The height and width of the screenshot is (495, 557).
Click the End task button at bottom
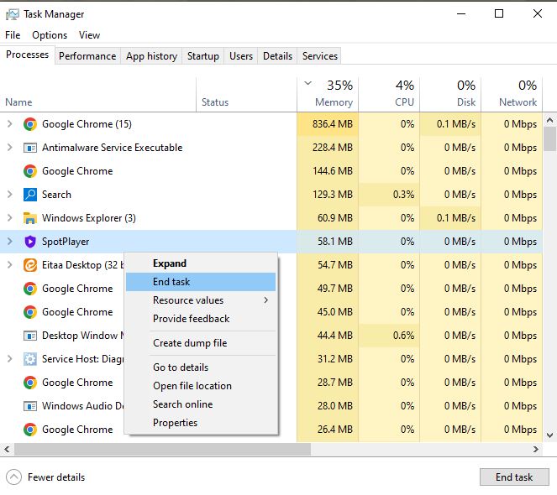click(514, 477)
